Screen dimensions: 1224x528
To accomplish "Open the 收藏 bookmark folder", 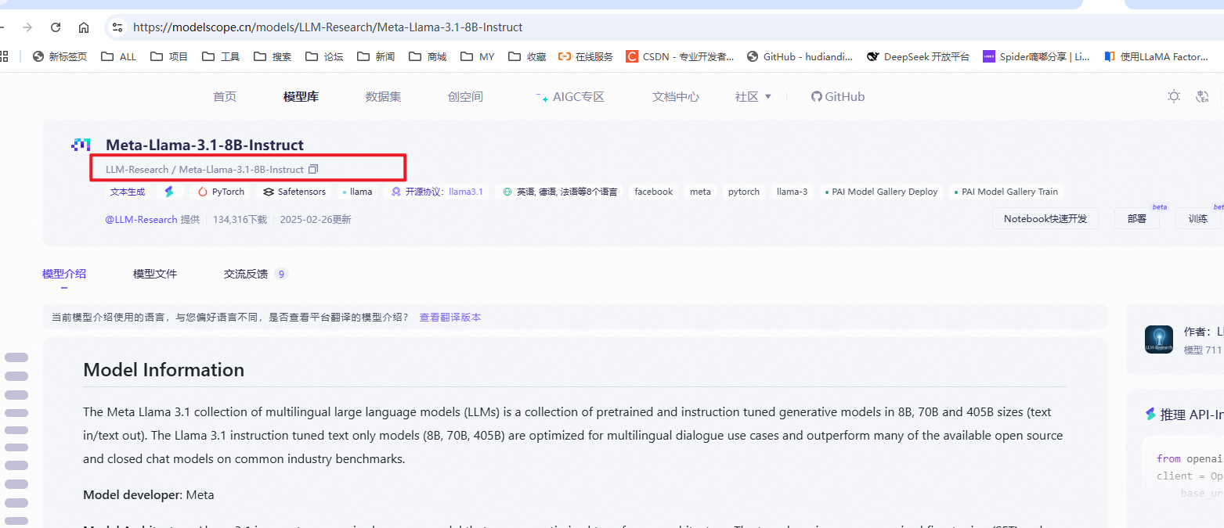I will tap(527, 56).
